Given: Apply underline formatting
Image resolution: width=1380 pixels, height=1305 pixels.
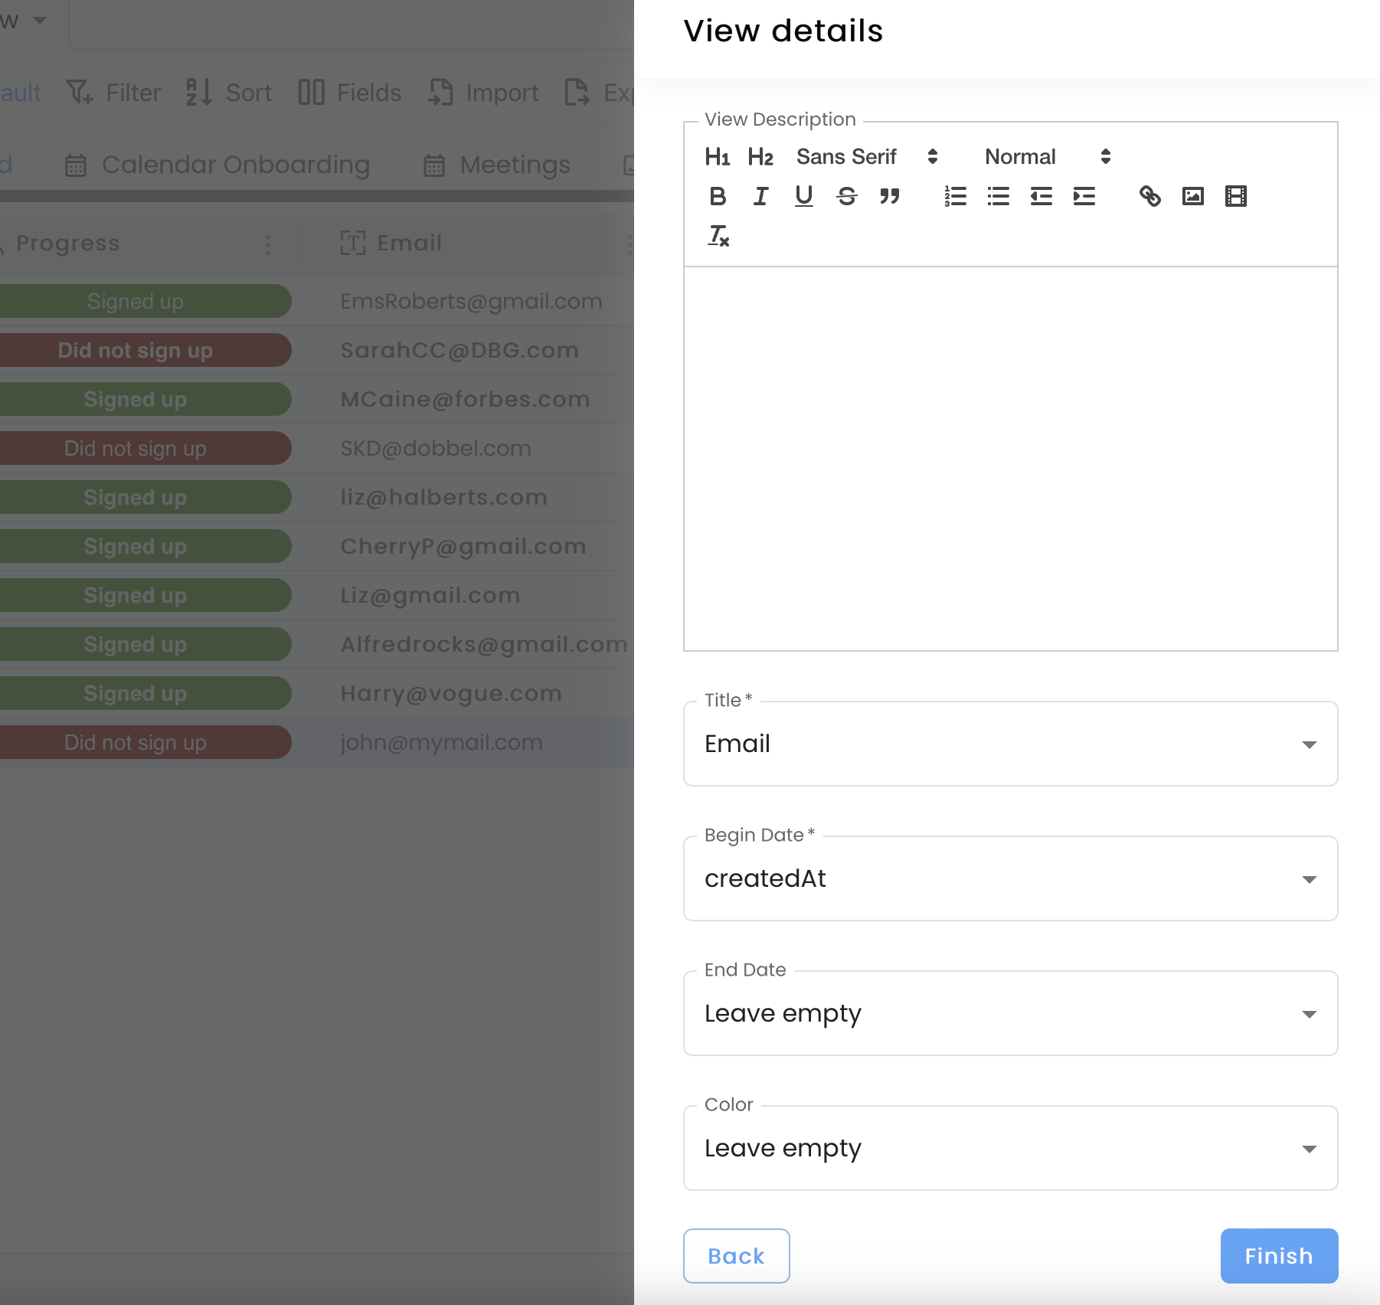Looking at the screenshot, I should pyautogui.click(x=803, y=196).
